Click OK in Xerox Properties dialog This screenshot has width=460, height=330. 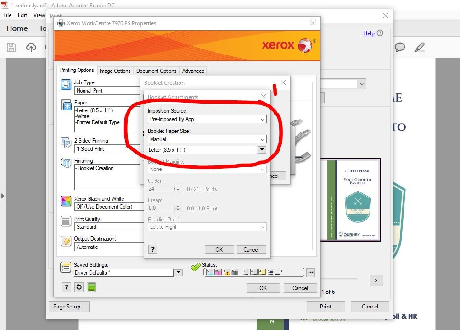(x=263, y=288)
